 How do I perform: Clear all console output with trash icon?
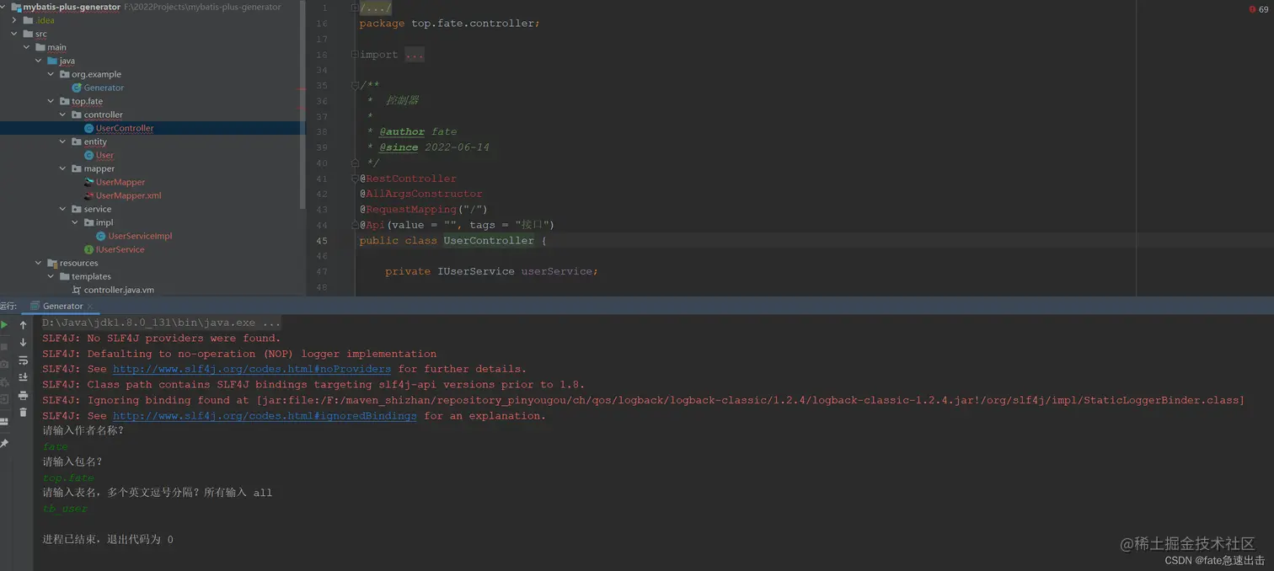click(x=24, y=413)
